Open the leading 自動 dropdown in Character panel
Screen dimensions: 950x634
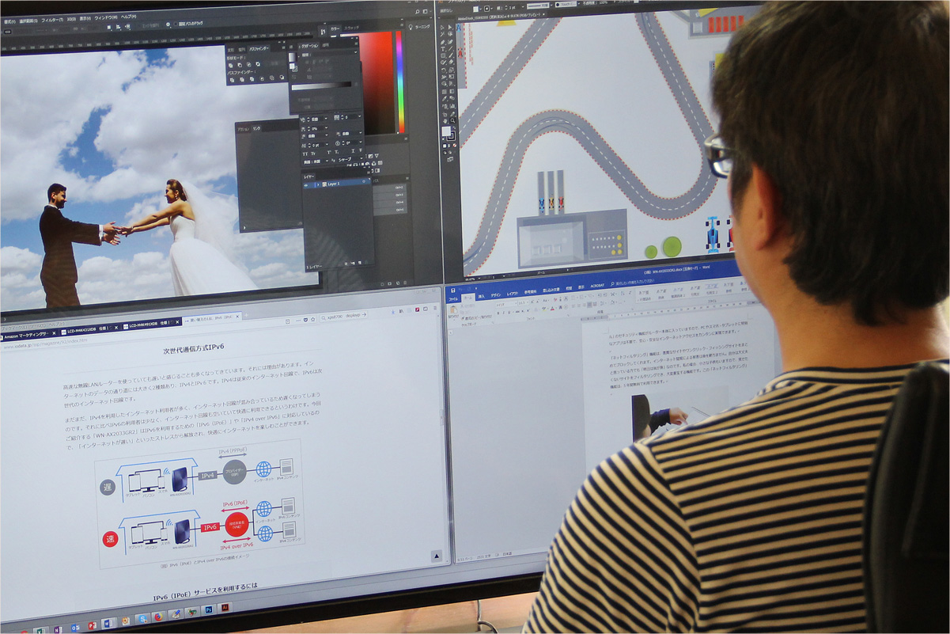click(x=317, y=119)
